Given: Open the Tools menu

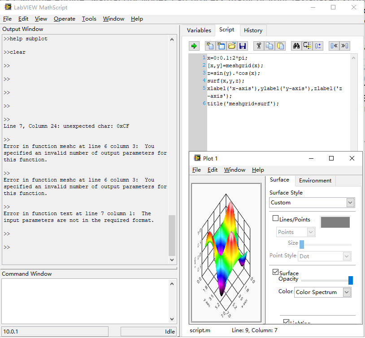Looking at the screenshot, I should (x=89, y=19).
